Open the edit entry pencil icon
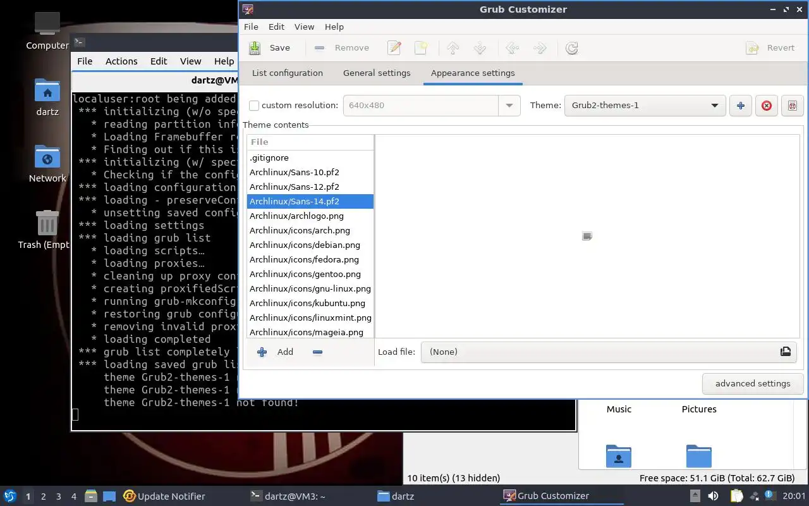This screenshot has height=506, width=809. pos(394,48)
